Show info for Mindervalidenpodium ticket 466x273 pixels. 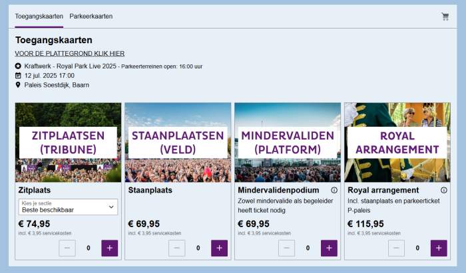click(x=334, y=190)
